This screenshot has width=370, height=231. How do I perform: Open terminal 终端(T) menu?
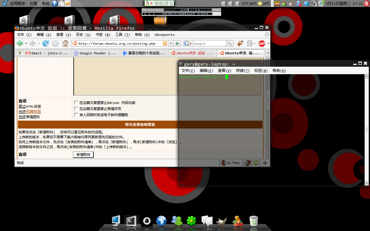coord(243,71)
